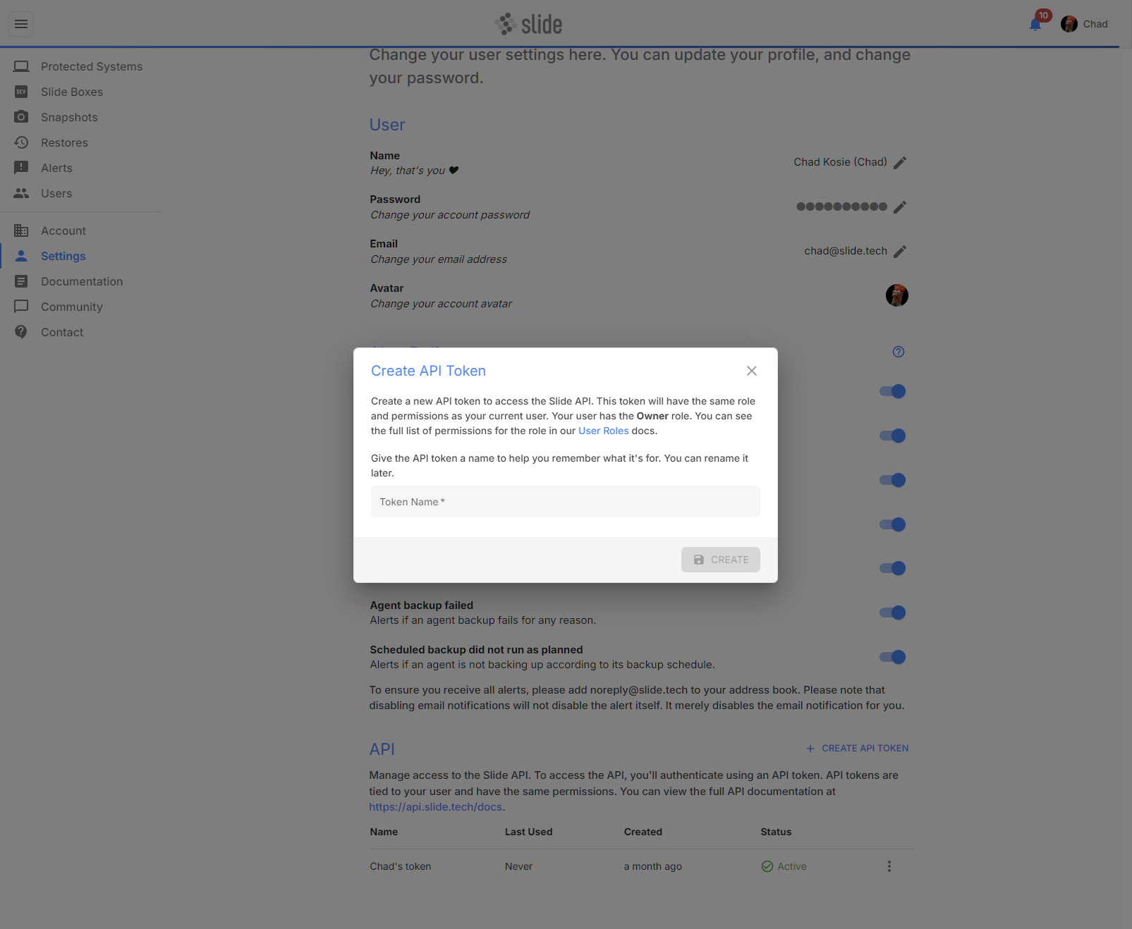Close the Create API Token dialog

click(x=752, y=371)
